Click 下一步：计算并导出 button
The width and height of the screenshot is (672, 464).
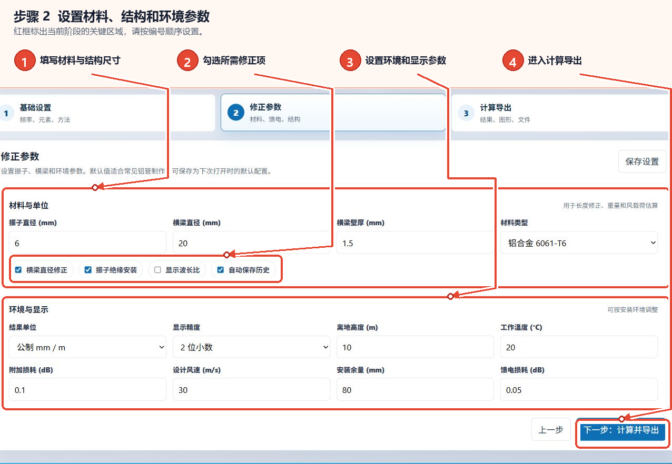click(x=622, y=430)
